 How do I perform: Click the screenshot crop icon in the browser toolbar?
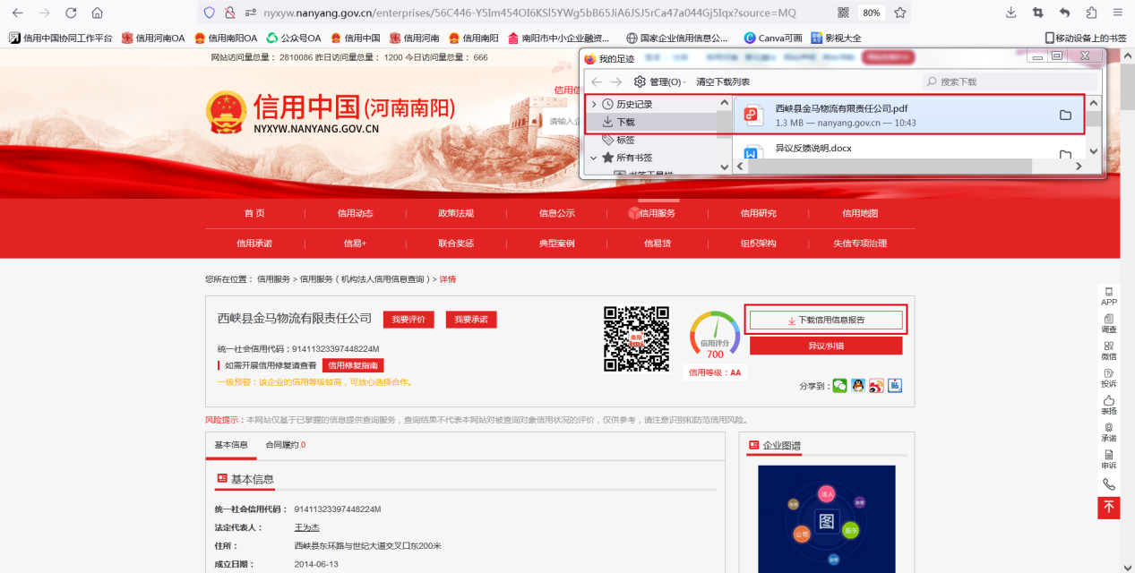coord(1038,13)
